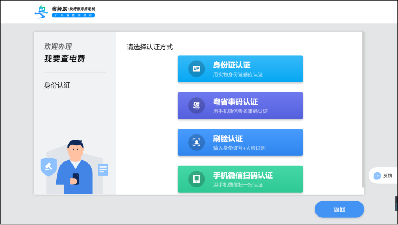Screen dimensions: 398x225
Task: Click the phone icon on 手机微信扫码认证
Action: 196,179
